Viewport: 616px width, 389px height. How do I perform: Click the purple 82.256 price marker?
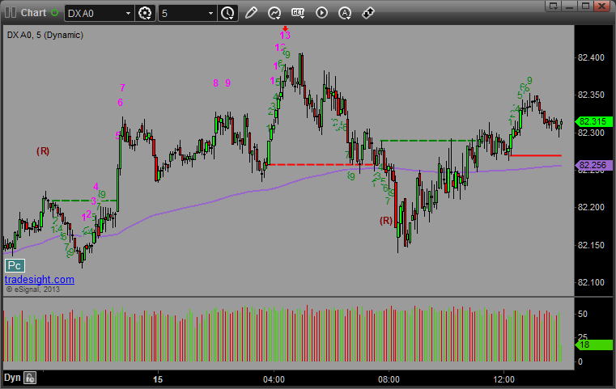click(x=593, y=165)
